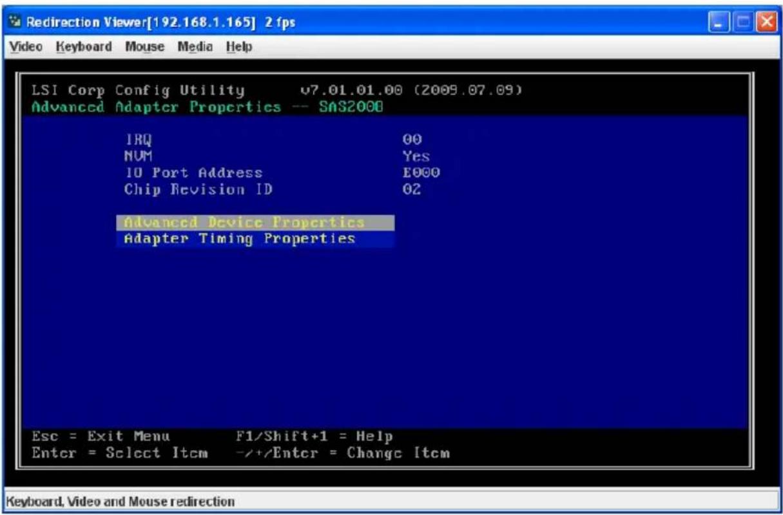Click the Chip Revision ID label

click(x=198, y=190)
